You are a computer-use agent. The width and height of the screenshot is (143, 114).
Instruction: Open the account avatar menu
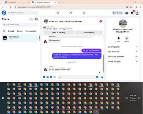137,13
